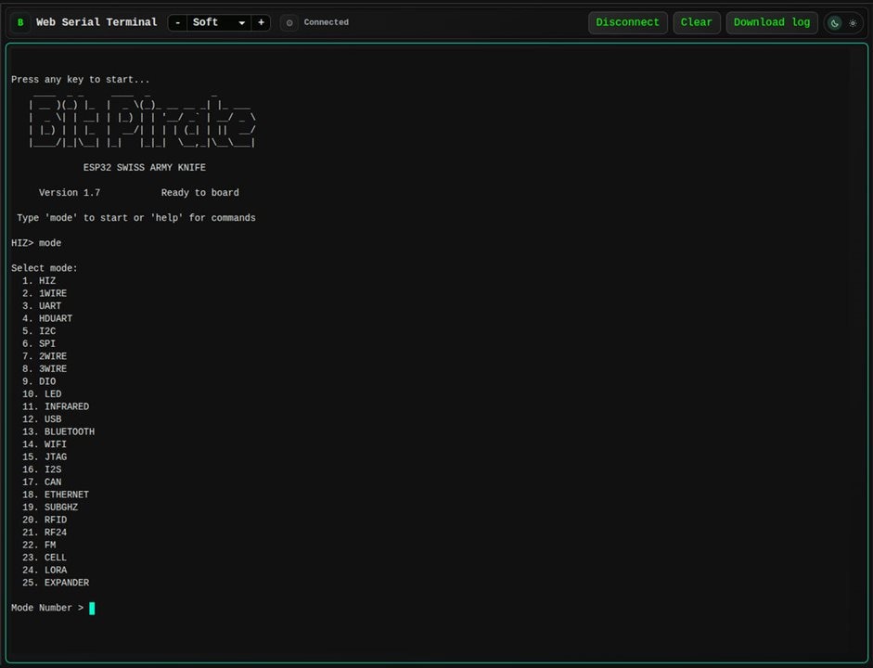Image resolution: width=873 pixels, height=668 pixels.
Task: Click '6. SPI' in mode list
Action: tap(39, 344)
